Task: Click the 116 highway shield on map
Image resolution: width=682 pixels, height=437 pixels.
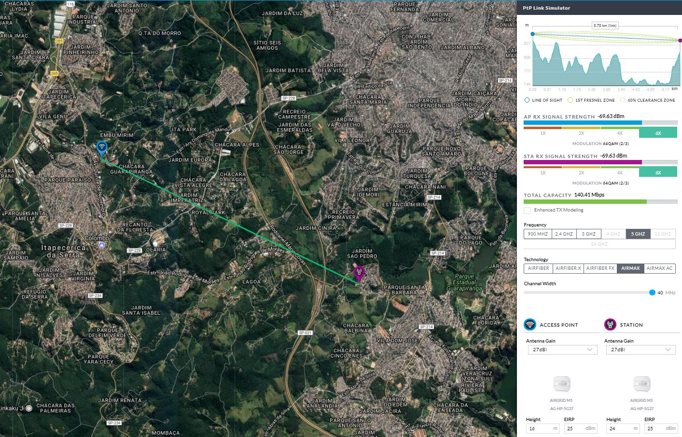Action: pos(70,4)
